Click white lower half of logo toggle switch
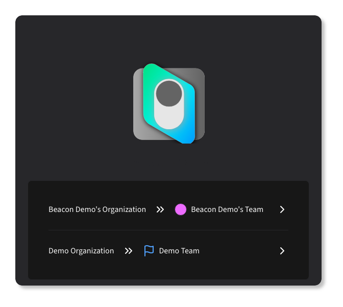This screenshot has height=307, width=343. (169, 118)
